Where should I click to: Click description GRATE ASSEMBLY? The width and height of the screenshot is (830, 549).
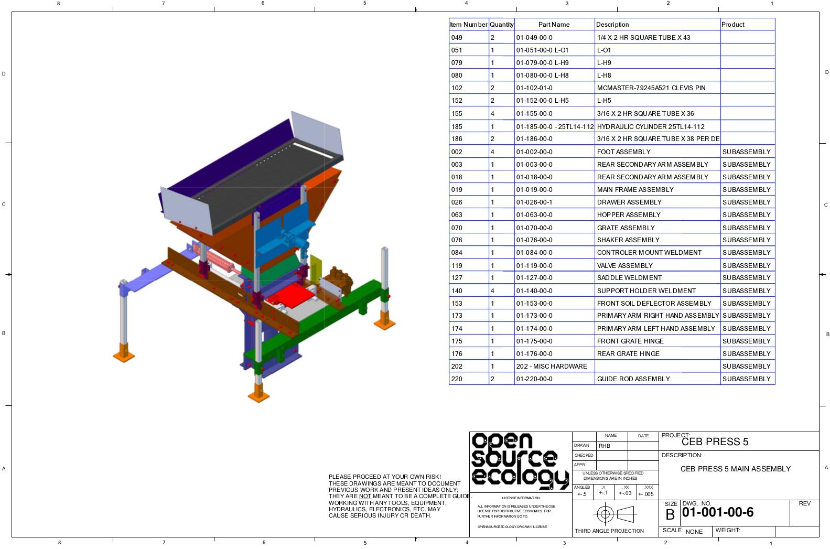pyautogui.click(x=626, y=228)
